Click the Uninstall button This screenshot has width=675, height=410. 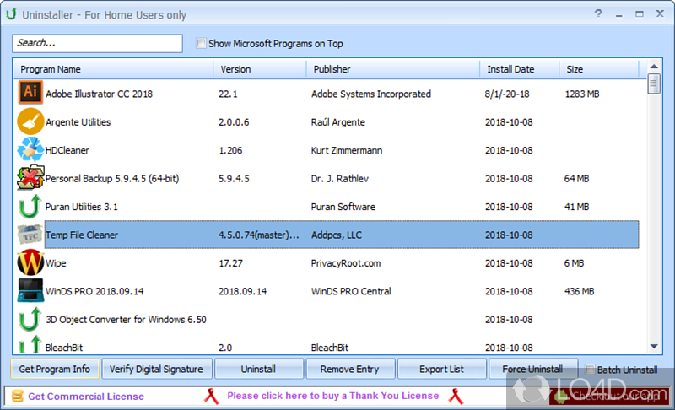[258, 370]
